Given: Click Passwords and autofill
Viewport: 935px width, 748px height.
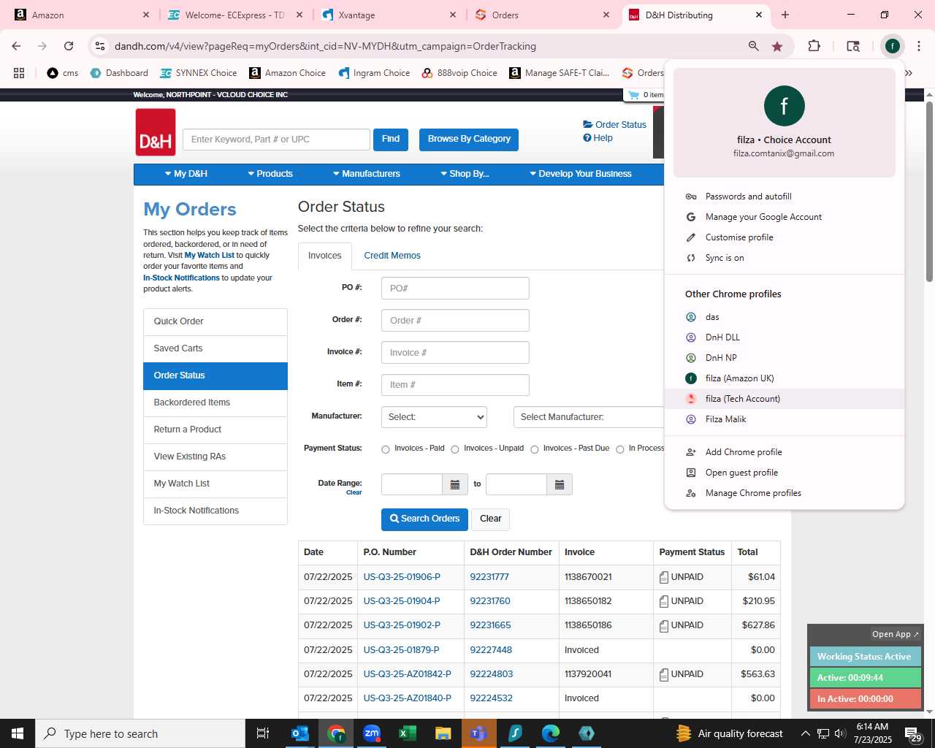Looking at the screenshot, I should (785, 196).
